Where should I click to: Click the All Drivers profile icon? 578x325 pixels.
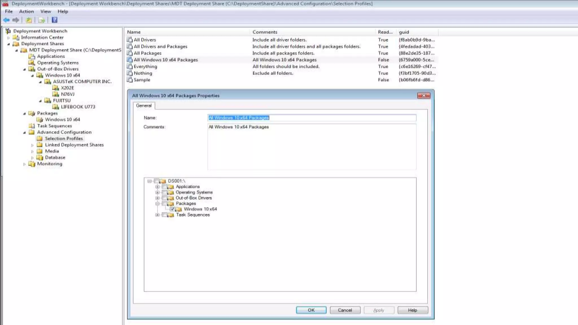(x=130, y=40)
